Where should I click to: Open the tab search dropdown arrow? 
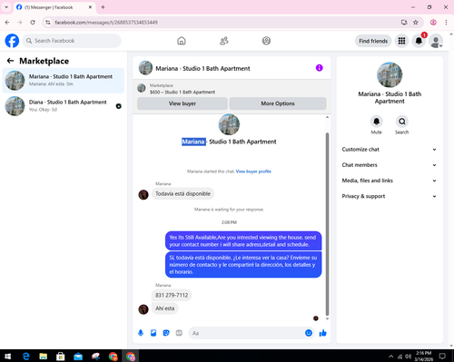coord(6,7)
